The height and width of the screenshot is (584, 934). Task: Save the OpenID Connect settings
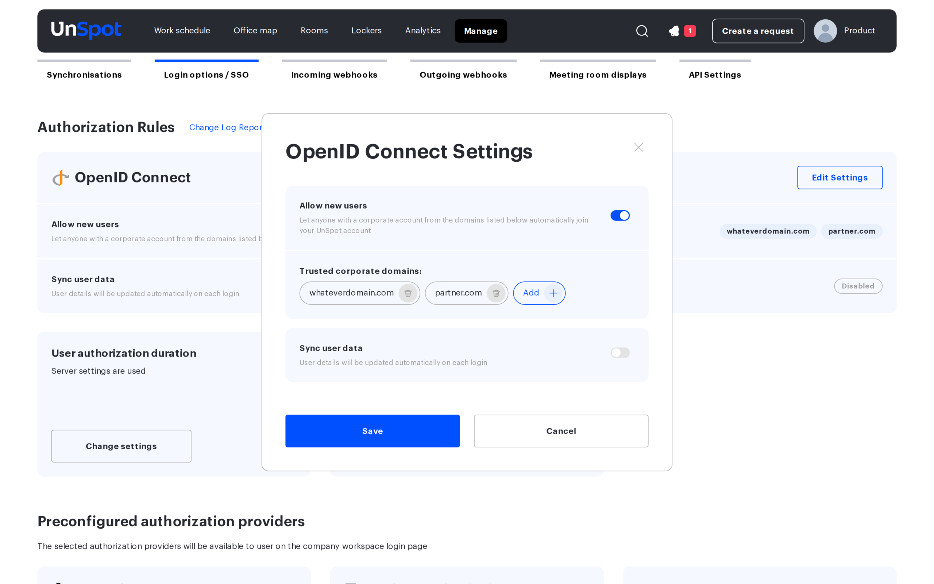(x=373, y=431)
